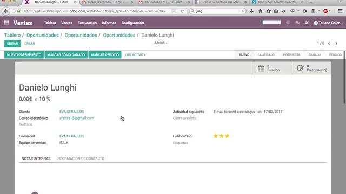Set the rating to three stars
Image resolution: width=346 pixels, height=194 pixels.
tap(227, 136)
